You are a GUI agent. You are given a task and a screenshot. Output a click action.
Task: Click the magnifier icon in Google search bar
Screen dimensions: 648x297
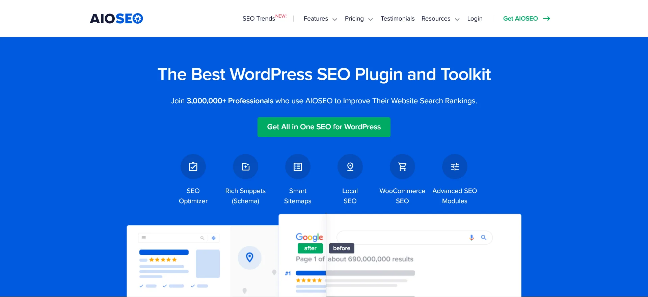point(484,238)
